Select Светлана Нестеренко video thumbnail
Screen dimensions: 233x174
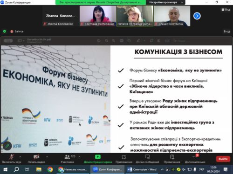point(98,16)
